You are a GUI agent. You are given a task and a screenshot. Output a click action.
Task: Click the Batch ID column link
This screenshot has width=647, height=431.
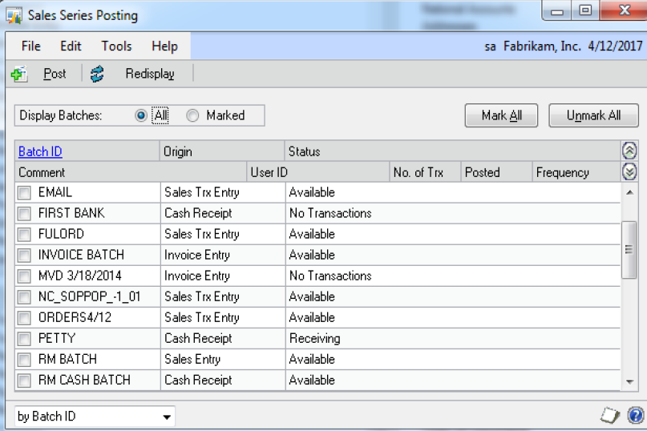click(40, 151)
